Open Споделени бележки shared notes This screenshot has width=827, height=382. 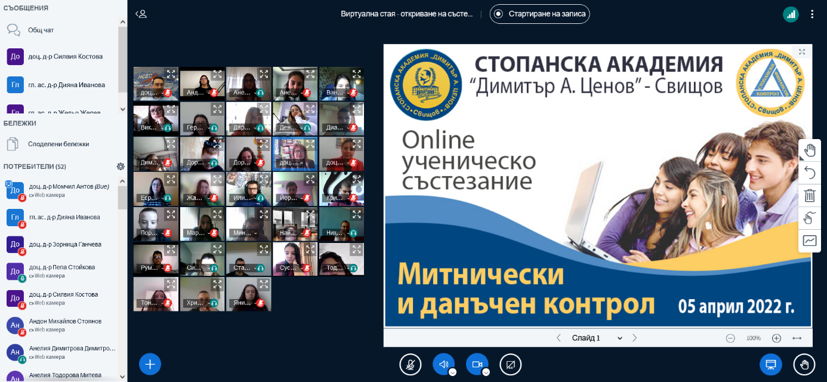58,144
